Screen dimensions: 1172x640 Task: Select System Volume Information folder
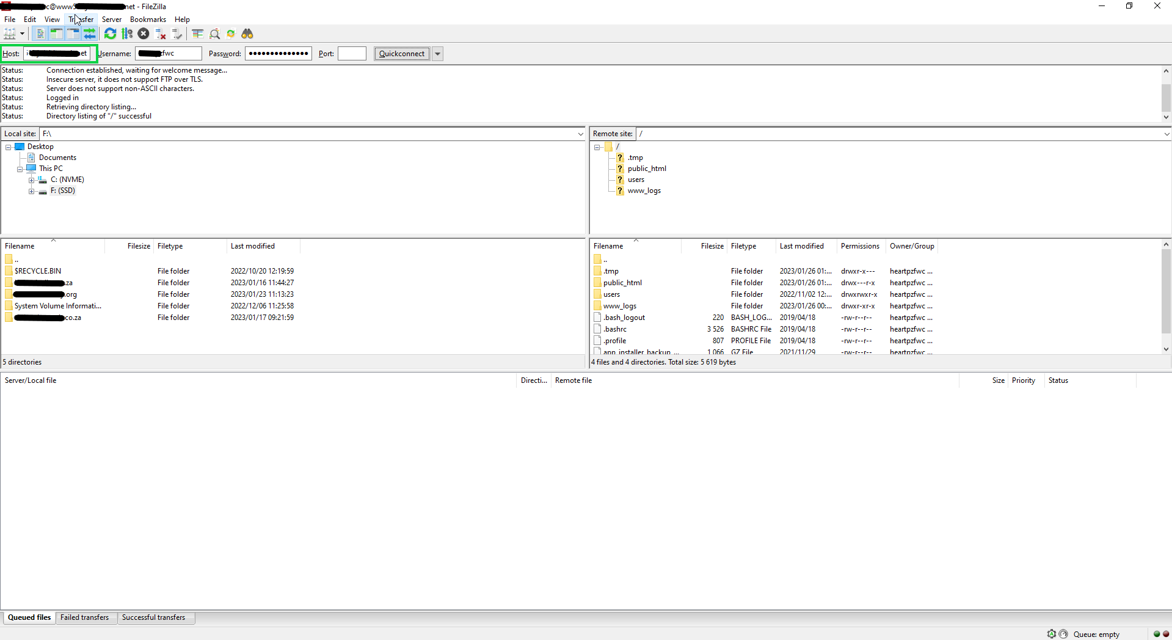click(x=58, y=306)
